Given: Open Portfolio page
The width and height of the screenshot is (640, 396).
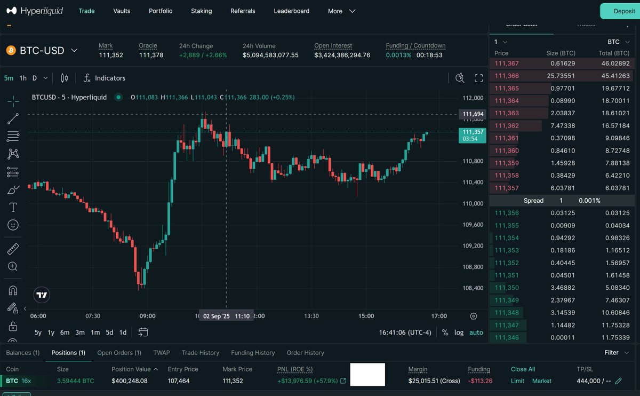Looking at the screenshot, I should tap(161, 11).
